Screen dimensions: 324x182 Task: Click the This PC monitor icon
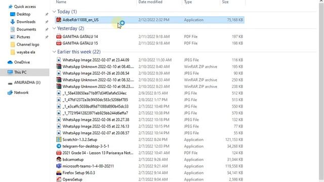click(x=10, y=72)
